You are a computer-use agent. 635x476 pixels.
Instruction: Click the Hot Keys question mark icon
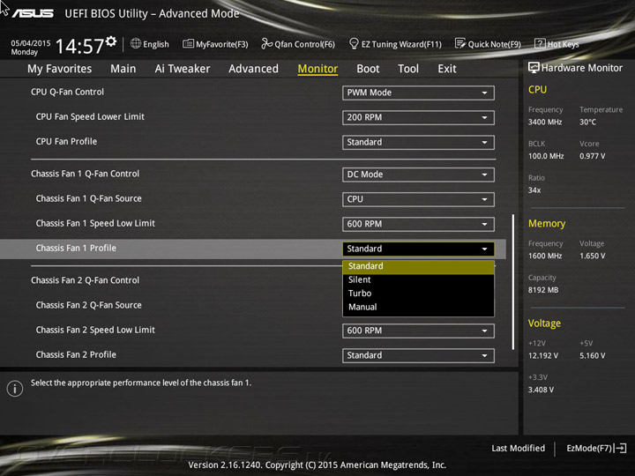coord(540,43)
